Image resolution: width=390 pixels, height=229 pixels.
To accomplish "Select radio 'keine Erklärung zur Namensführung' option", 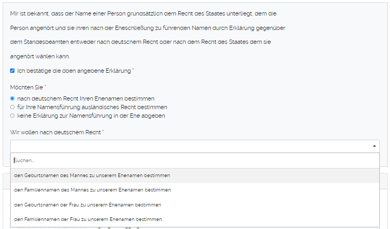I will tap(12, 115).
